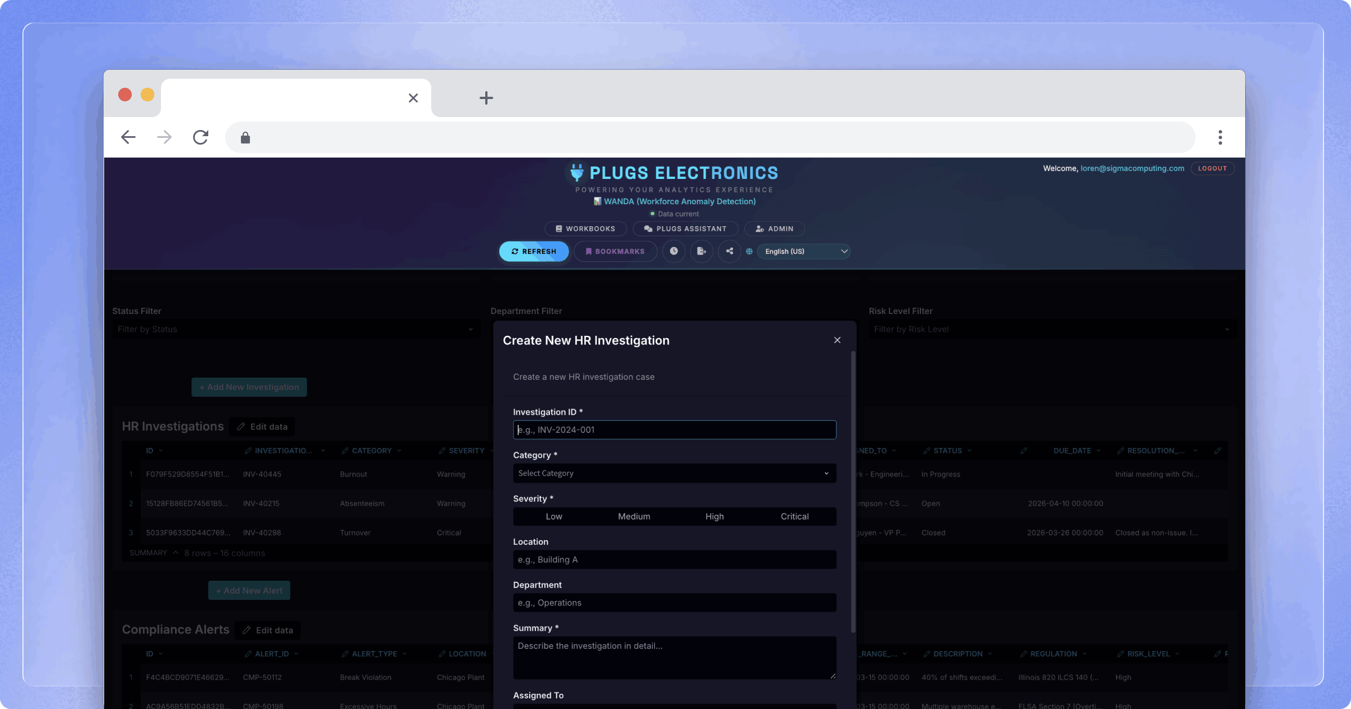Choose Critical severity option
Screen dimensions: 1351x709
point(794,517)
